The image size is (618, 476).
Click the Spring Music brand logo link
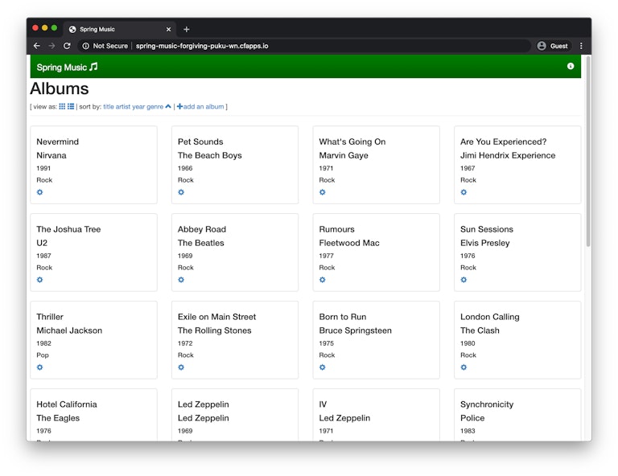67,67
